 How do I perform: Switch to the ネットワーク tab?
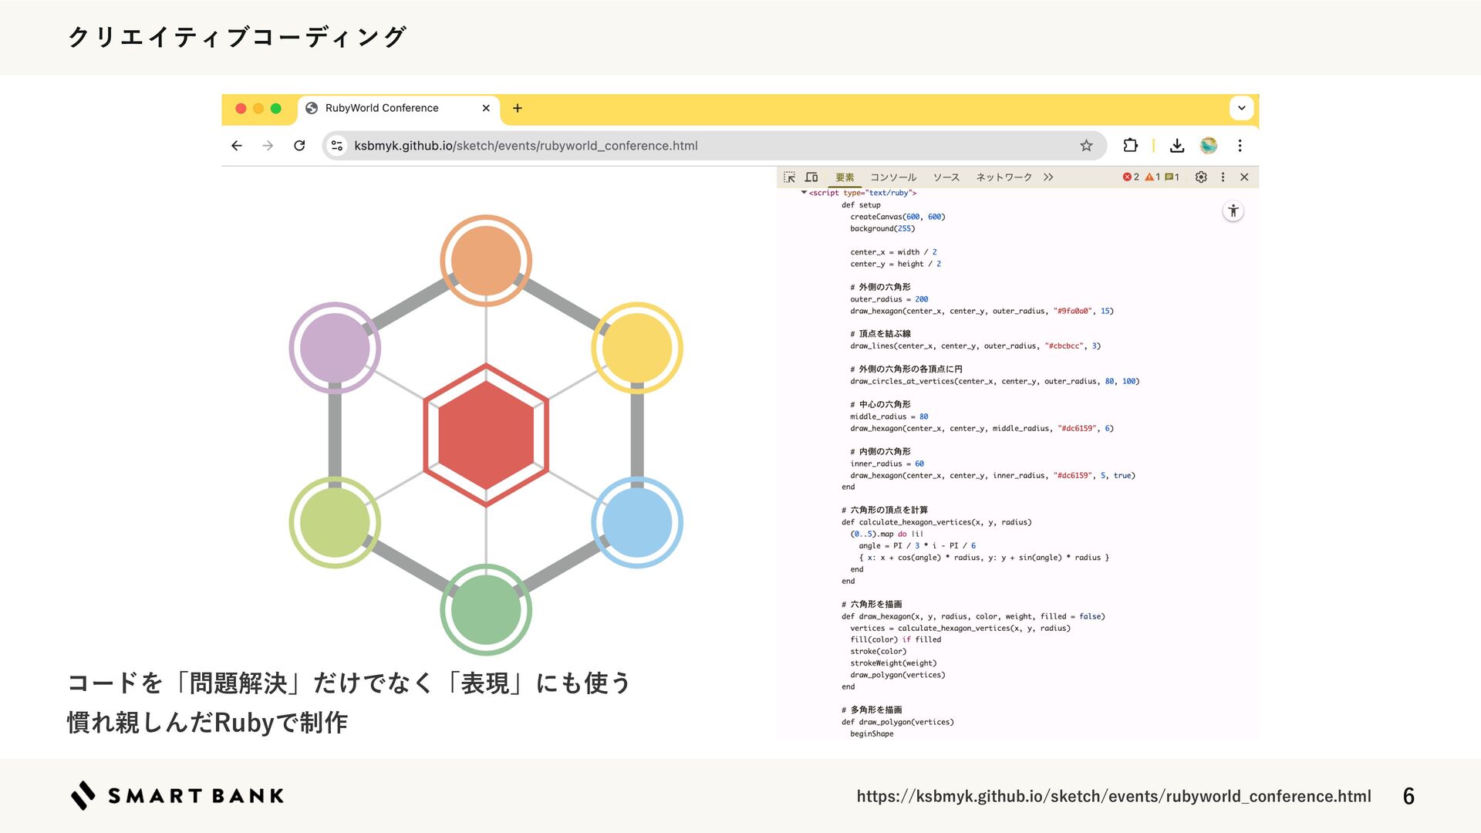point(1004,177)
